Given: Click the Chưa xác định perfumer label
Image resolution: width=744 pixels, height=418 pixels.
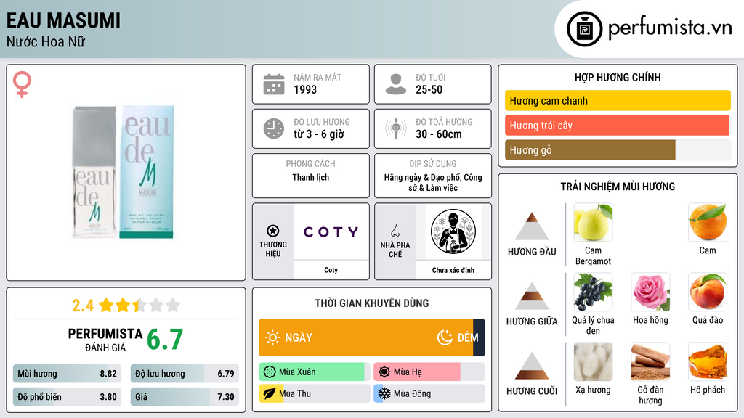Looking at the screenshot, I should (453, 270).
